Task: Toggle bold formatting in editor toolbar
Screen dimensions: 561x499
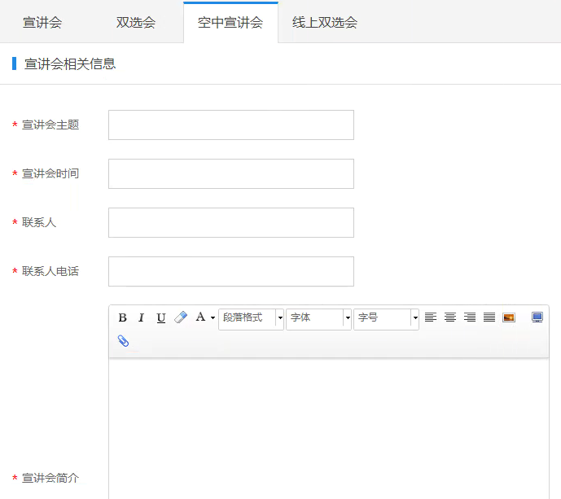Action: (123, 317)
